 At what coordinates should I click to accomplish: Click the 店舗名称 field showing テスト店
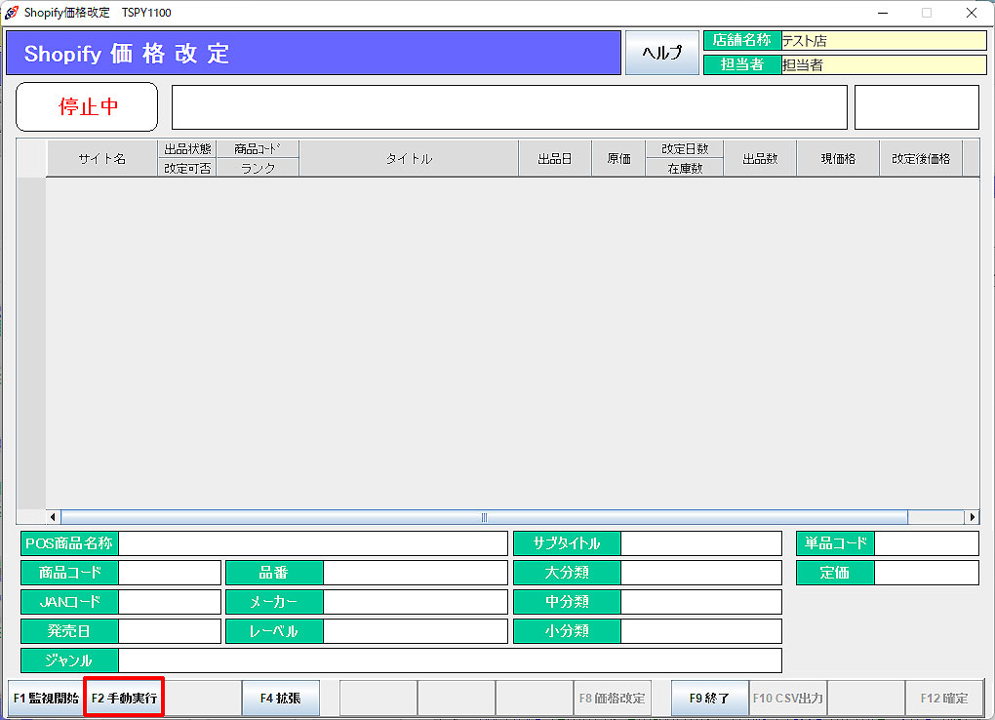883,41
